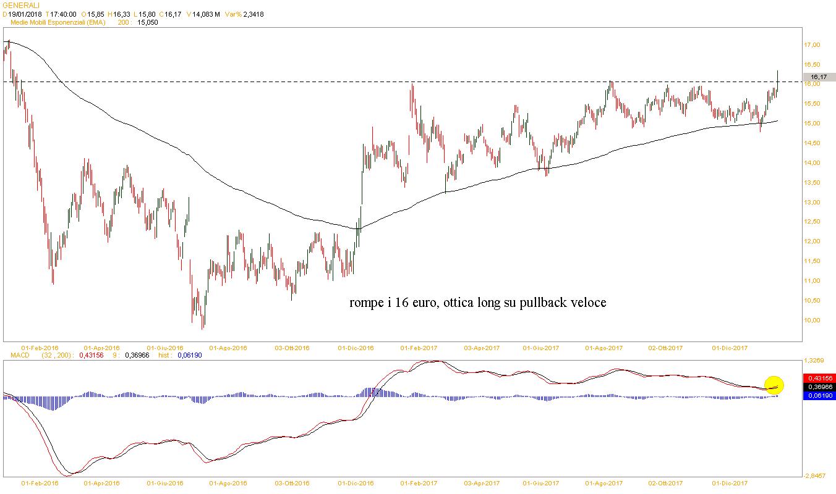Click the 16,17 current price tag

pos(819,77)
